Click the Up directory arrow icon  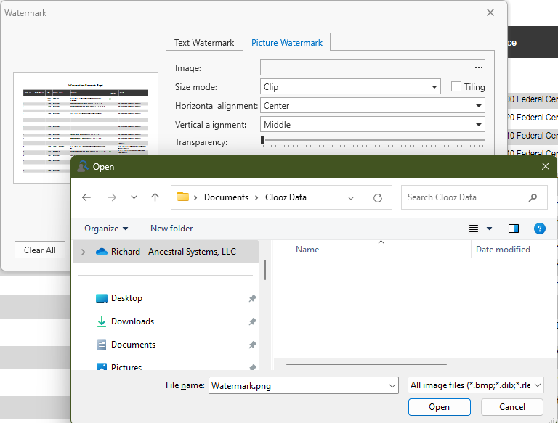(x=155, y=197)
